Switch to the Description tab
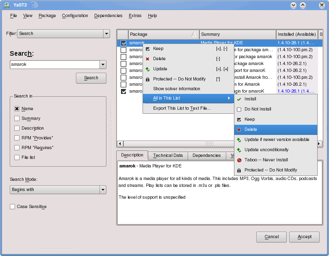Image resolution: width=329 pixels, height=256 pixels. [x=132, y=155]
